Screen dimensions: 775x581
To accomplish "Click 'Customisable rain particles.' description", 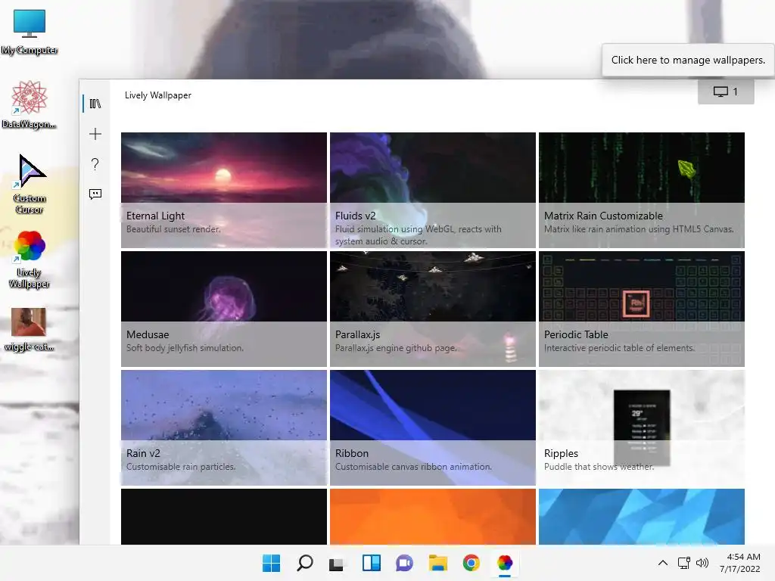I will (x=181, y=467).
